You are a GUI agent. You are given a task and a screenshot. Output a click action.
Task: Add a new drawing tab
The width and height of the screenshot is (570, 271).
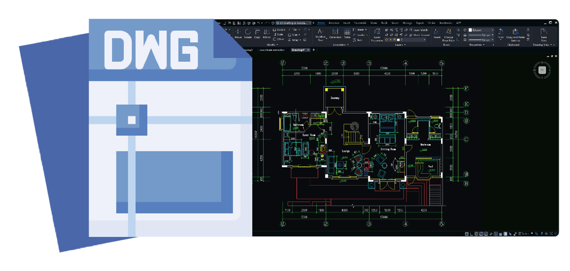[313, 50]
